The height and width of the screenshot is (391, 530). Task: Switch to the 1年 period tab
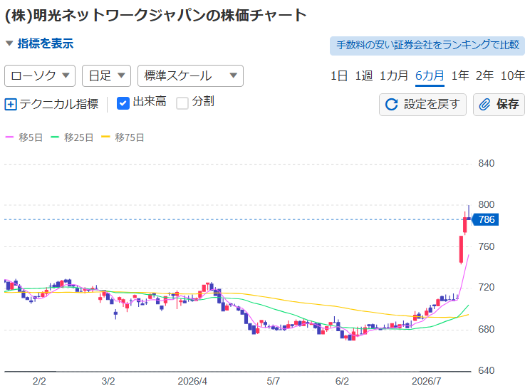point(460,75)
